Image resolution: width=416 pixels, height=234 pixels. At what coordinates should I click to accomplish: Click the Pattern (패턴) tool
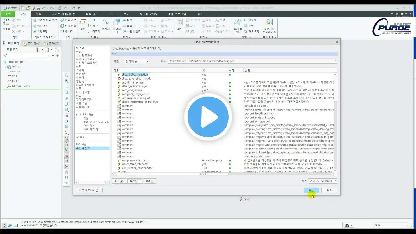[x=180, y=25]
